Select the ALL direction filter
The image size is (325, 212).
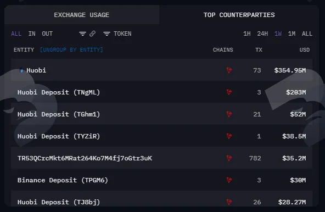16,34
